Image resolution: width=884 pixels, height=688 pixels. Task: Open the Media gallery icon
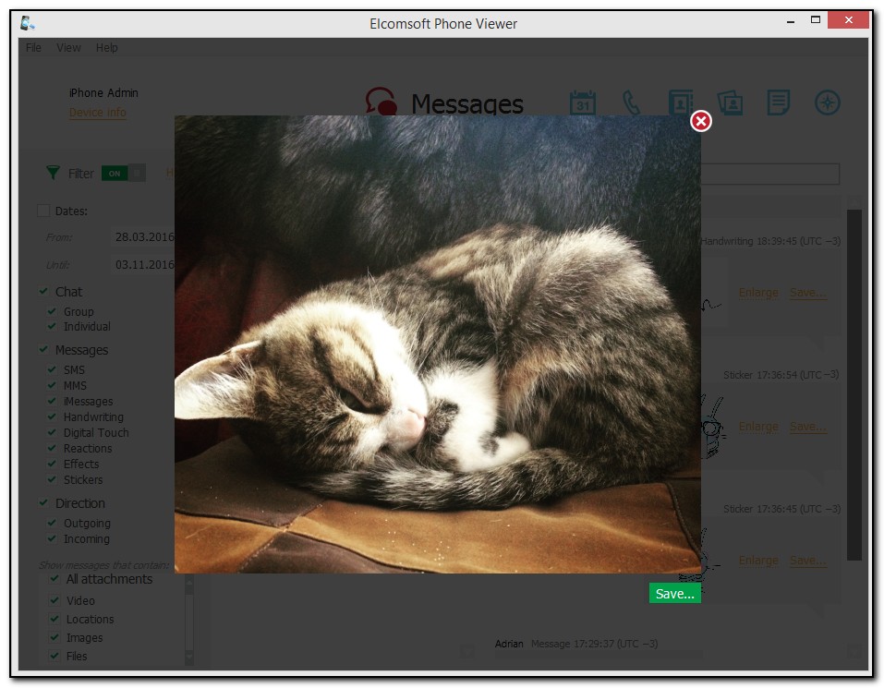click(x=730, y=103)
